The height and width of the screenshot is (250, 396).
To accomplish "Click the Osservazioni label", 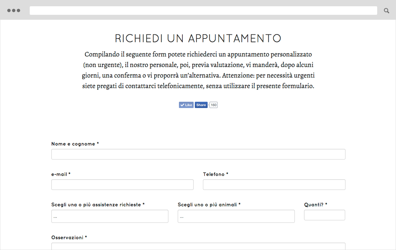I will [69, 238].
